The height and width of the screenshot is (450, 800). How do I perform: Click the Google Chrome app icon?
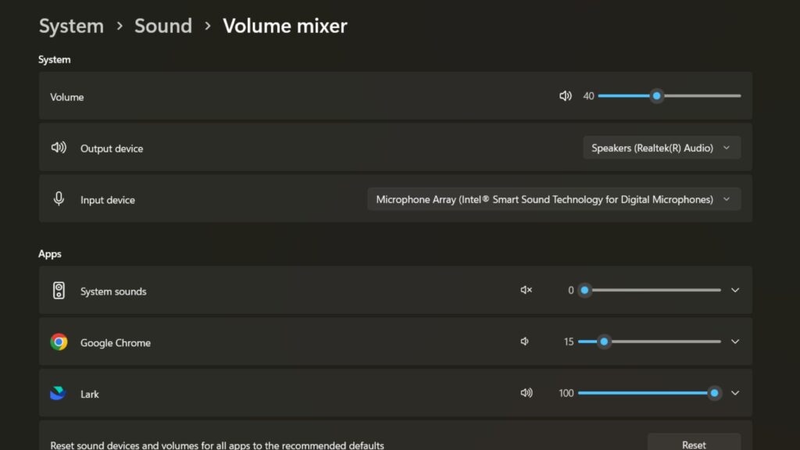(x=58, y=341)
